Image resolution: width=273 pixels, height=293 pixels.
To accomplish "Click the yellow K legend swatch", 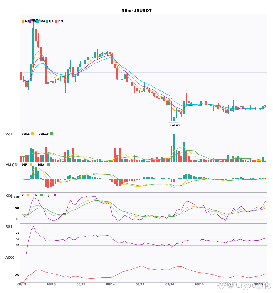I will (x=28, y=195).
